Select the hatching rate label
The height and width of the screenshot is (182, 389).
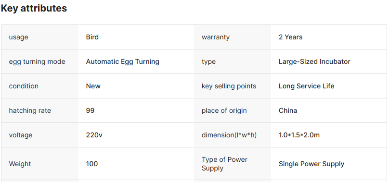[x=30, y=110]
